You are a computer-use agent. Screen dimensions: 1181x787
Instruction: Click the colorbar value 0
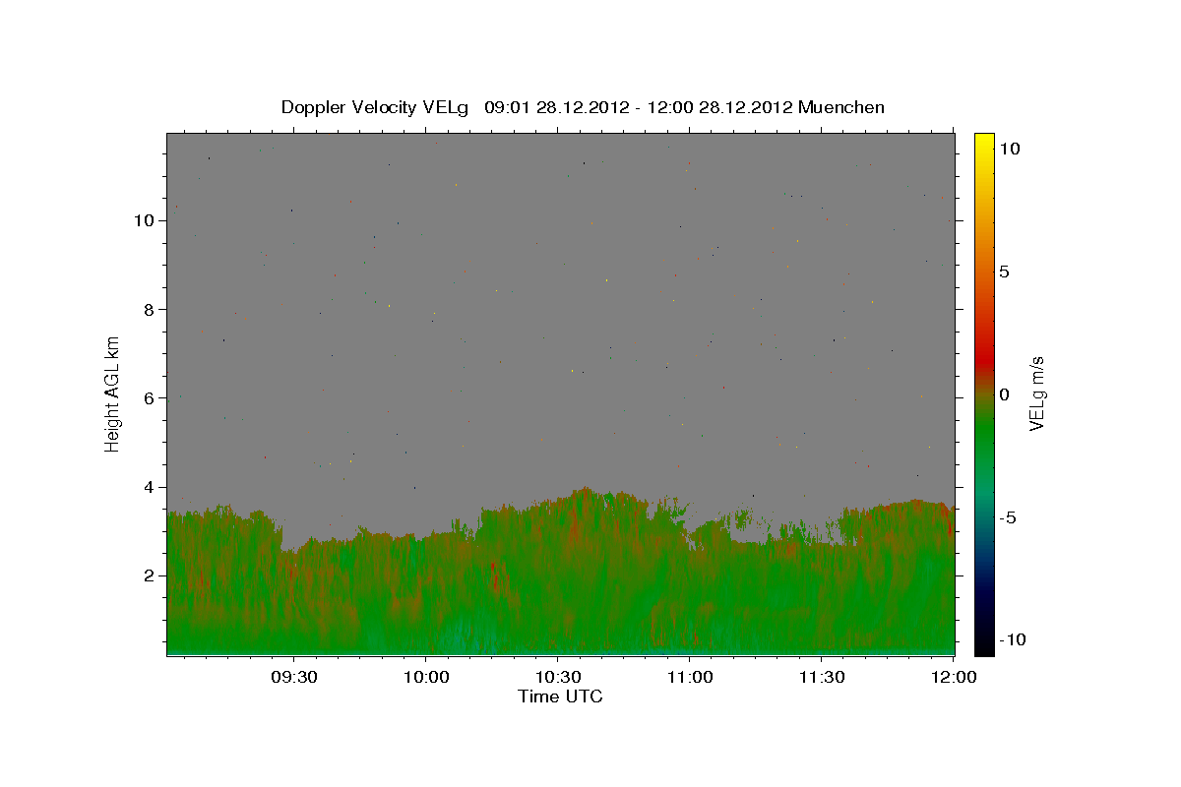tap(1004, 394)
